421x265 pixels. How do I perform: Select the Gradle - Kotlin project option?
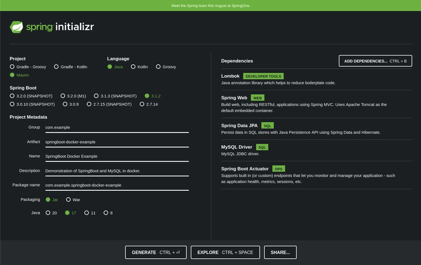click(x=71, y=67)
